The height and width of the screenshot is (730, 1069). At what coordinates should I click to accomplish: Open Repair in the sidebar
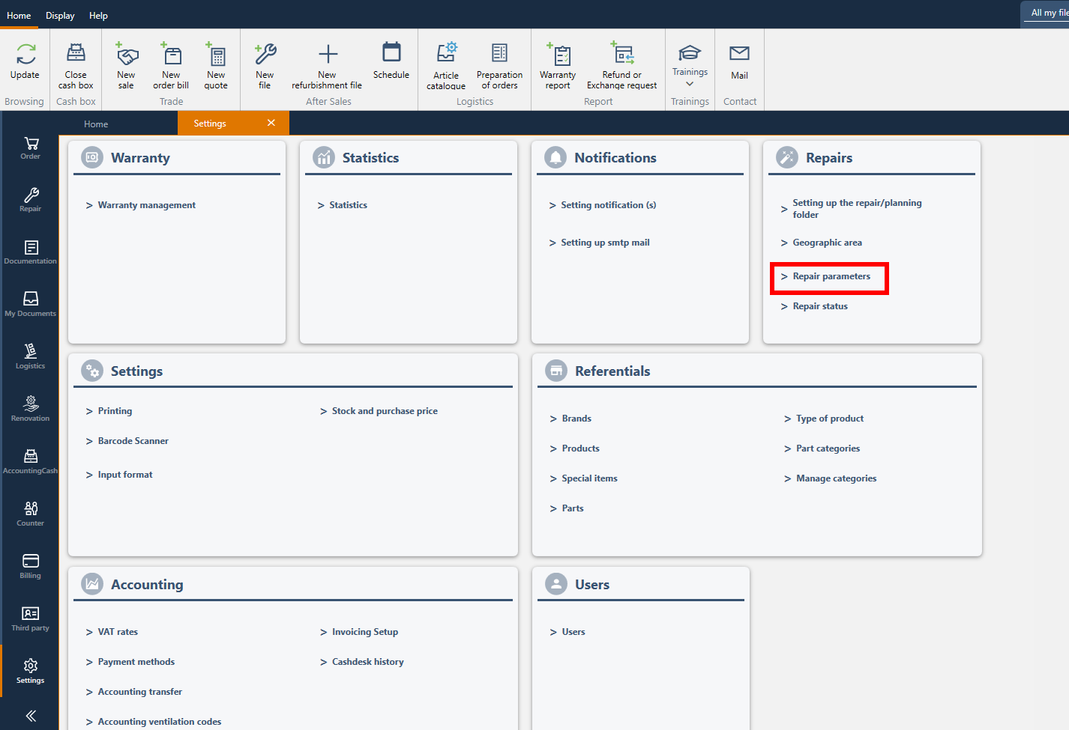pos(31,200)
